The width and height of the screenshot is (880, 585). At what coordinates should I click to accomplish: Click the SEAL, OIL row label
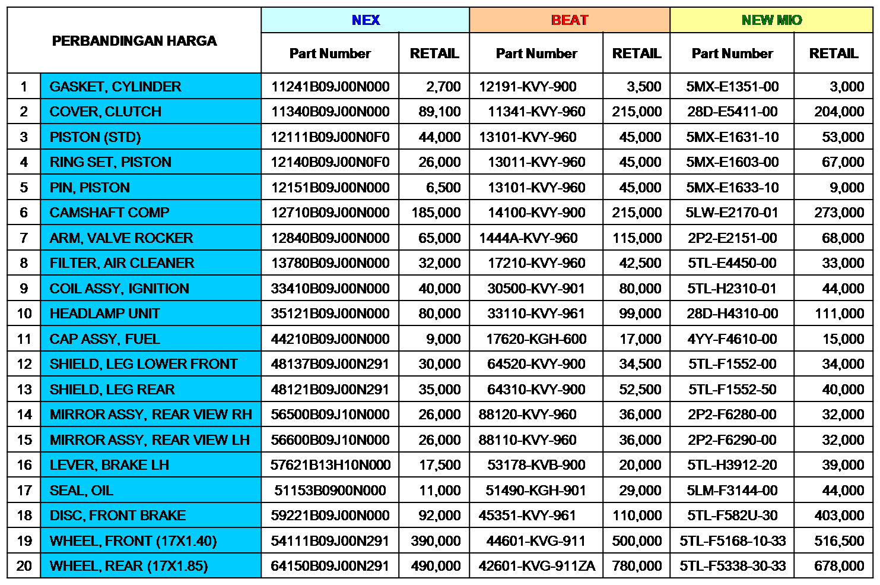click(x=151, y=491)
